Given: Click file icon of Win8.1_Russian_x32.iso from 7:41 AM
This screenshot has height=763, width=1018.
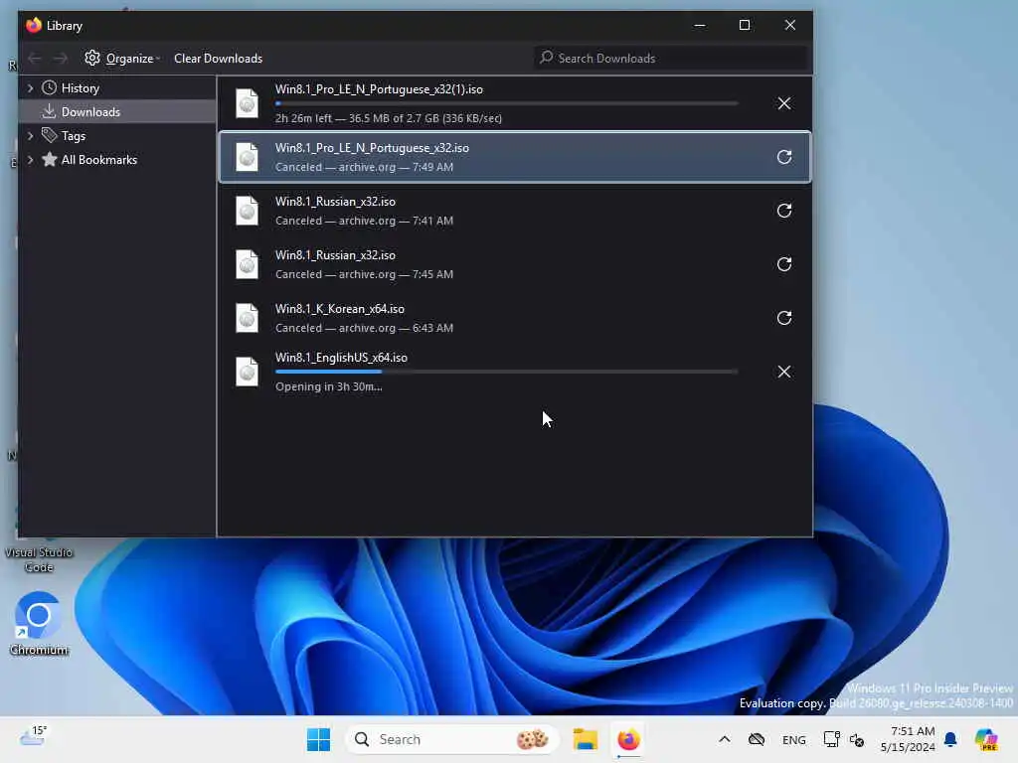Looking at the screenshot, I should tap(247, 211).
